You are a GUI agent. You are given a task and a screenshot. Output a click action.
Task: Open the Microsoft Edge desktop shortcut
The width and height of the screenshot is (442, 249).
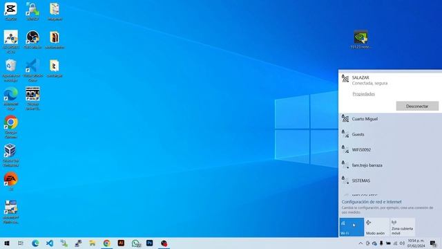coord(11,98)
